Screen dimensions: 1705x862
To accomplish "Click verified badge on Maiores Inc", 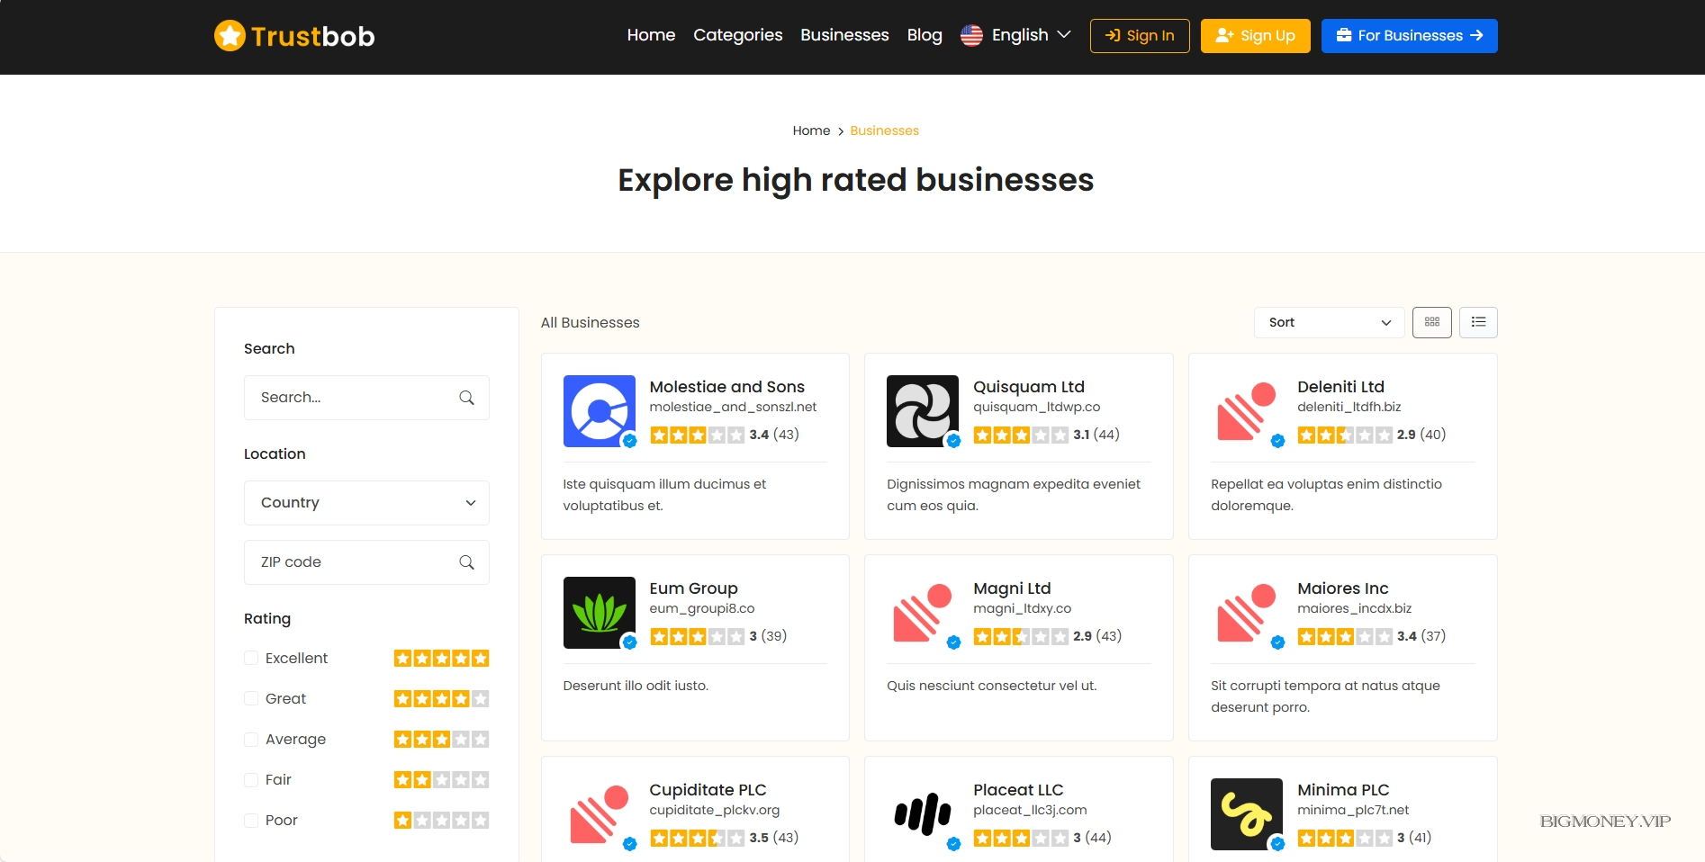I will click(1277, 642).
